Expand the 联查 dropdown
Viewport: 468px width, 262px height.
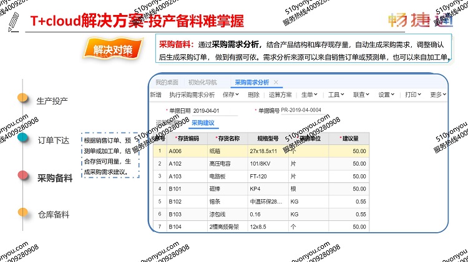[x=361, y=95]
